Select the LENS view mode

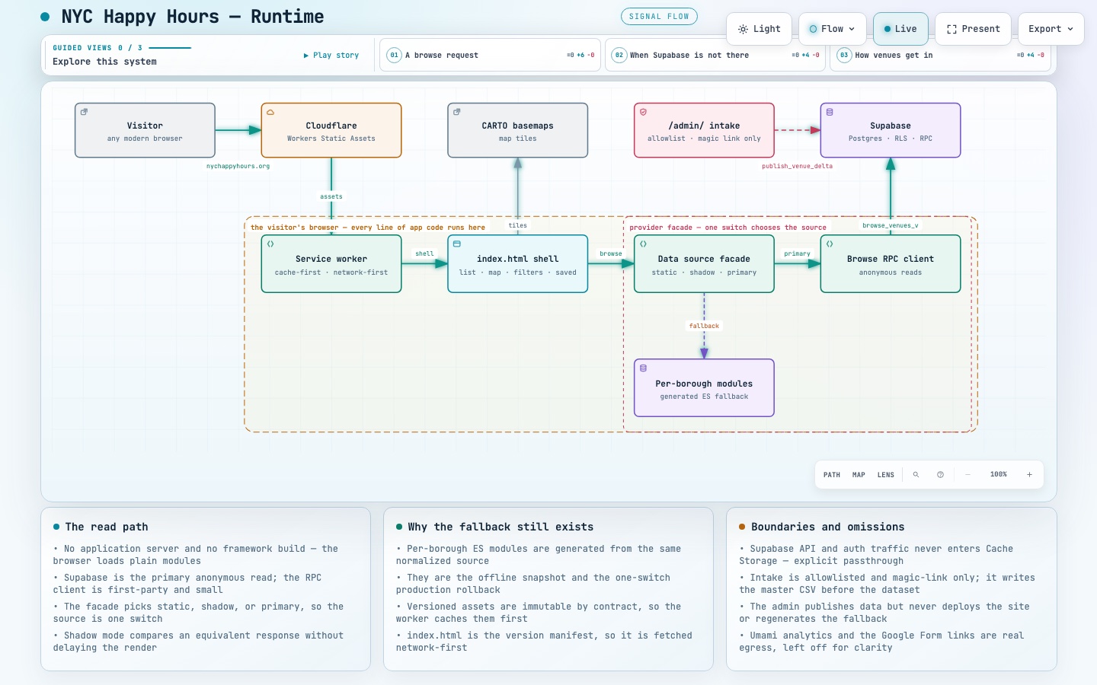(885, 474)
